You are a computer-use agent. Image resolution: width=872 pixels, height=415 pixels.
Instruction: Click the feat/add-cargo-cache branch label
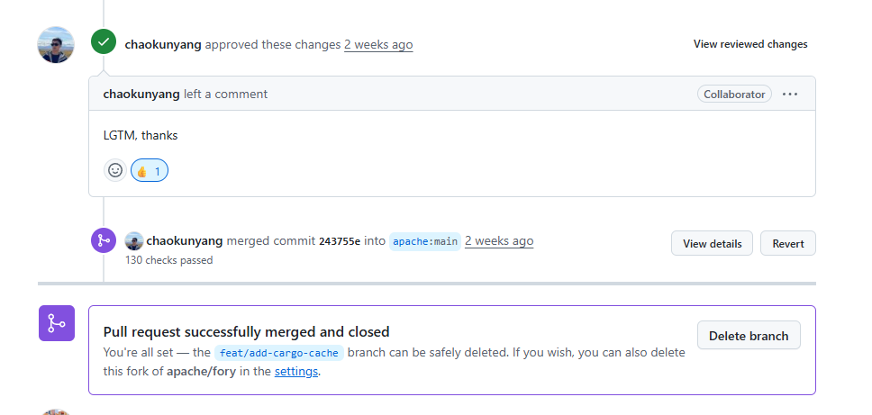coord(279,353)
